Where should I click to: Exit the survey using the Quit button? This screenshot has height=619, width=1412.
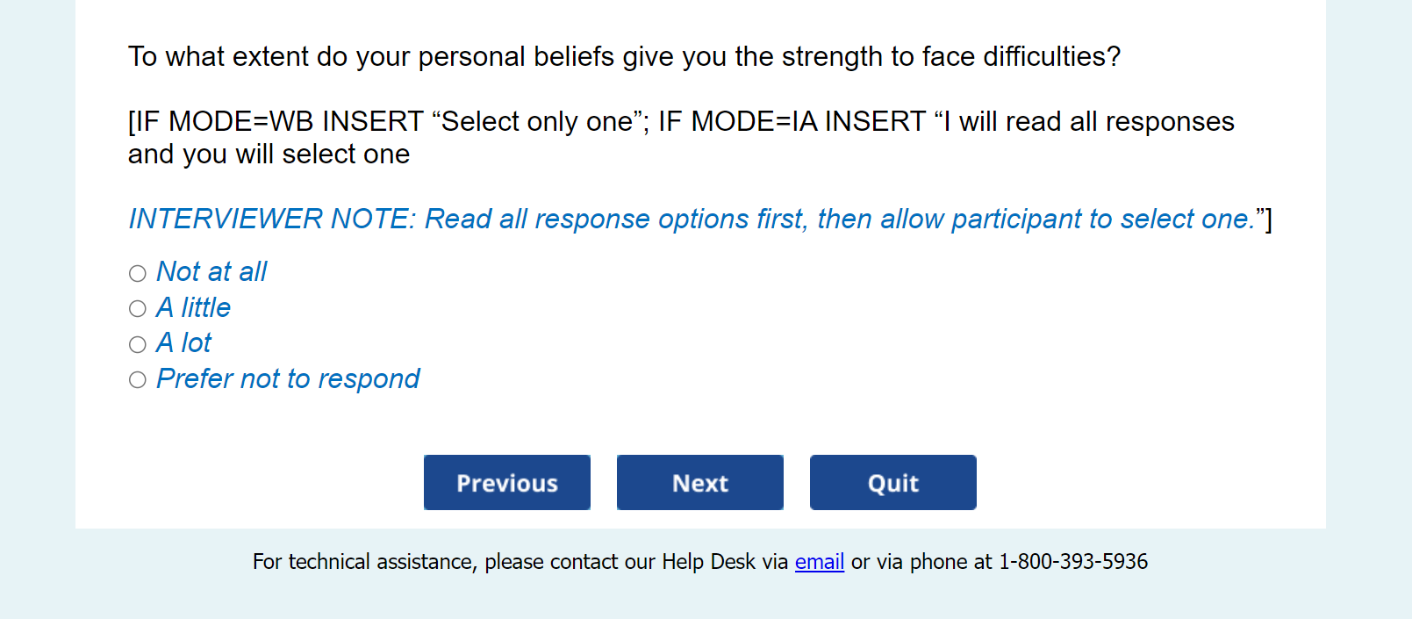pos(892,482)
